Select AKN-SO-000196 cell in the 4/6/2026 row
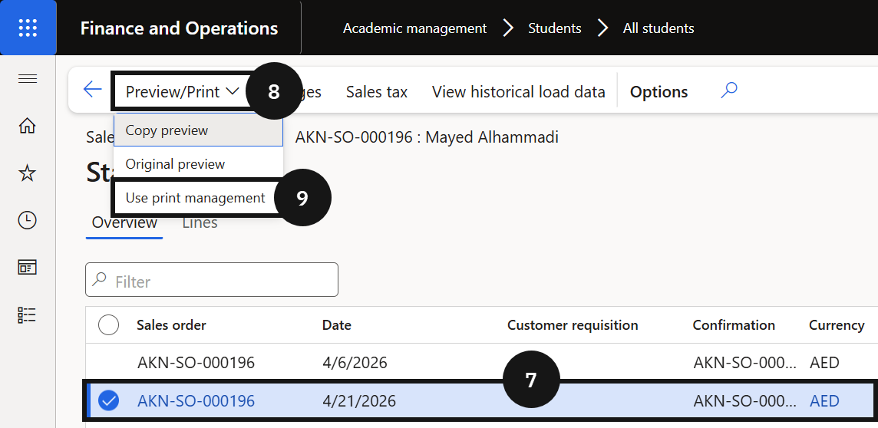The height and width of the screenshot is (428, 878). pyautogui.click(x=196, y=363)
